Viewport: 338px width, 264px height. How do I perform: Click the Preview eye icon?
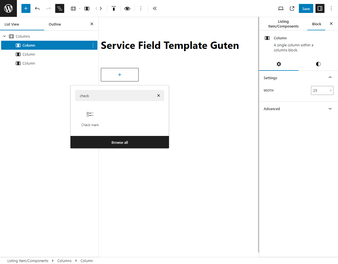pos(127,8)
